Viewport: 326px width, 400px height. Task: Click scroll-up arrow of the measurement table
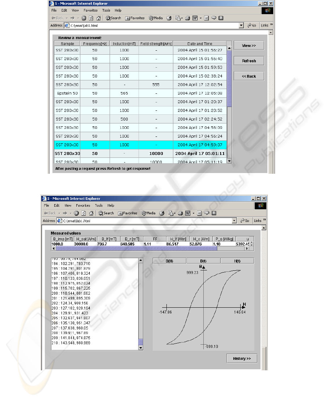coord(229,48)
